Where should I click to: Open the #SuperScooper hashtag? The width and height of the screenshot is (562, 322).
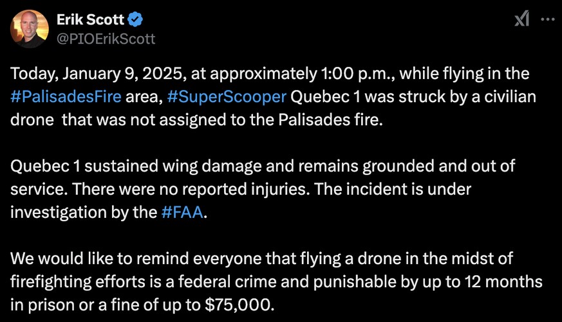coord(227,97)
